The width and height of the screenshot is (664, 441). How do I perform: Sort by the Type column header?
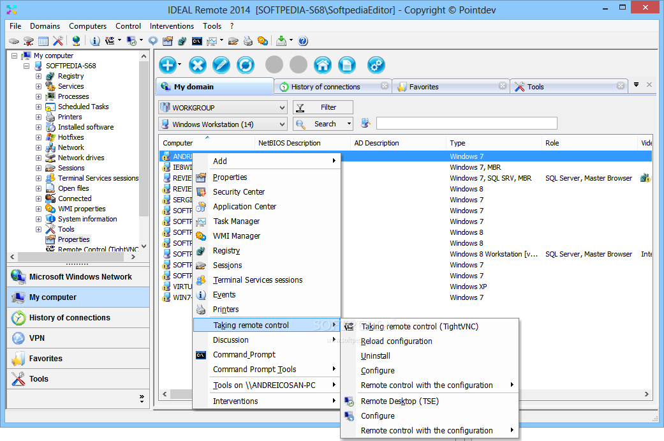tap(493, 143)
